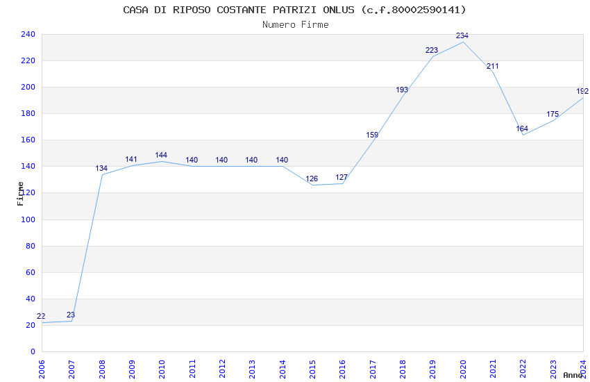This screenshot has width=590, height=382.
Task: Click the x-axis year label 2021
Action: pos(493,369)
